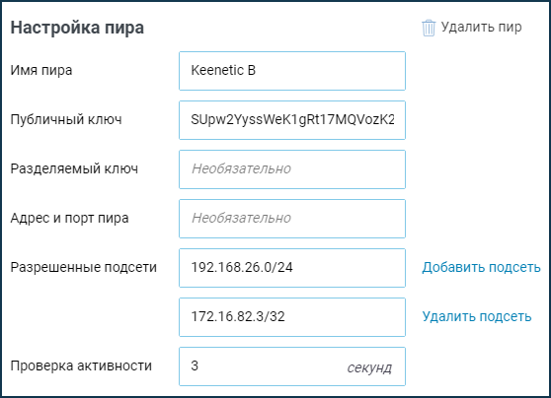The width and height of the screenshot is (551, 398).
Task: Click into the Публичный ключ input
Action: tap(292, 120)
